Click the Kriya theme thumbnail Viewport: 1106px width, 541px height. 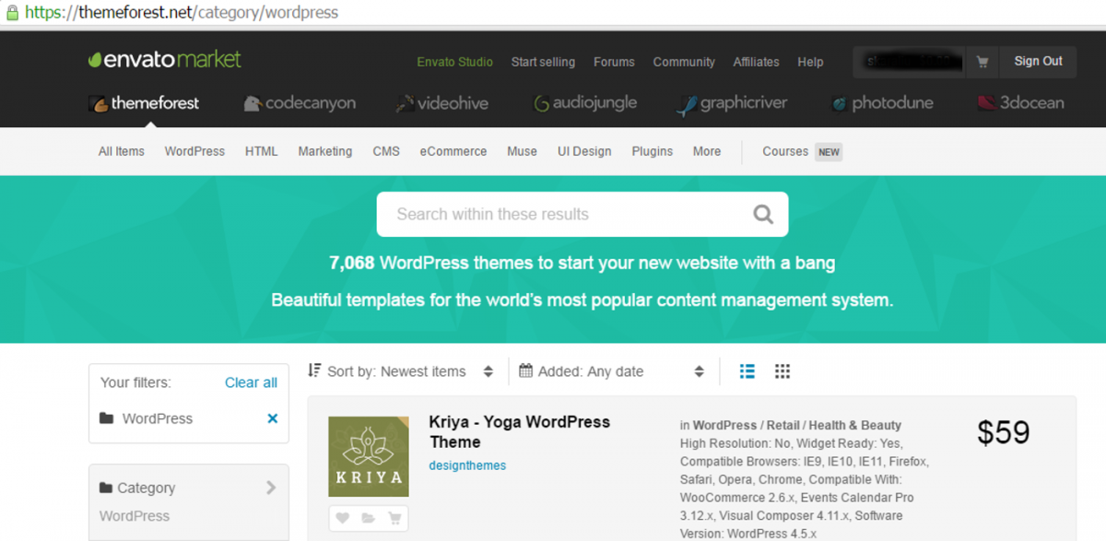pos(369,457)
